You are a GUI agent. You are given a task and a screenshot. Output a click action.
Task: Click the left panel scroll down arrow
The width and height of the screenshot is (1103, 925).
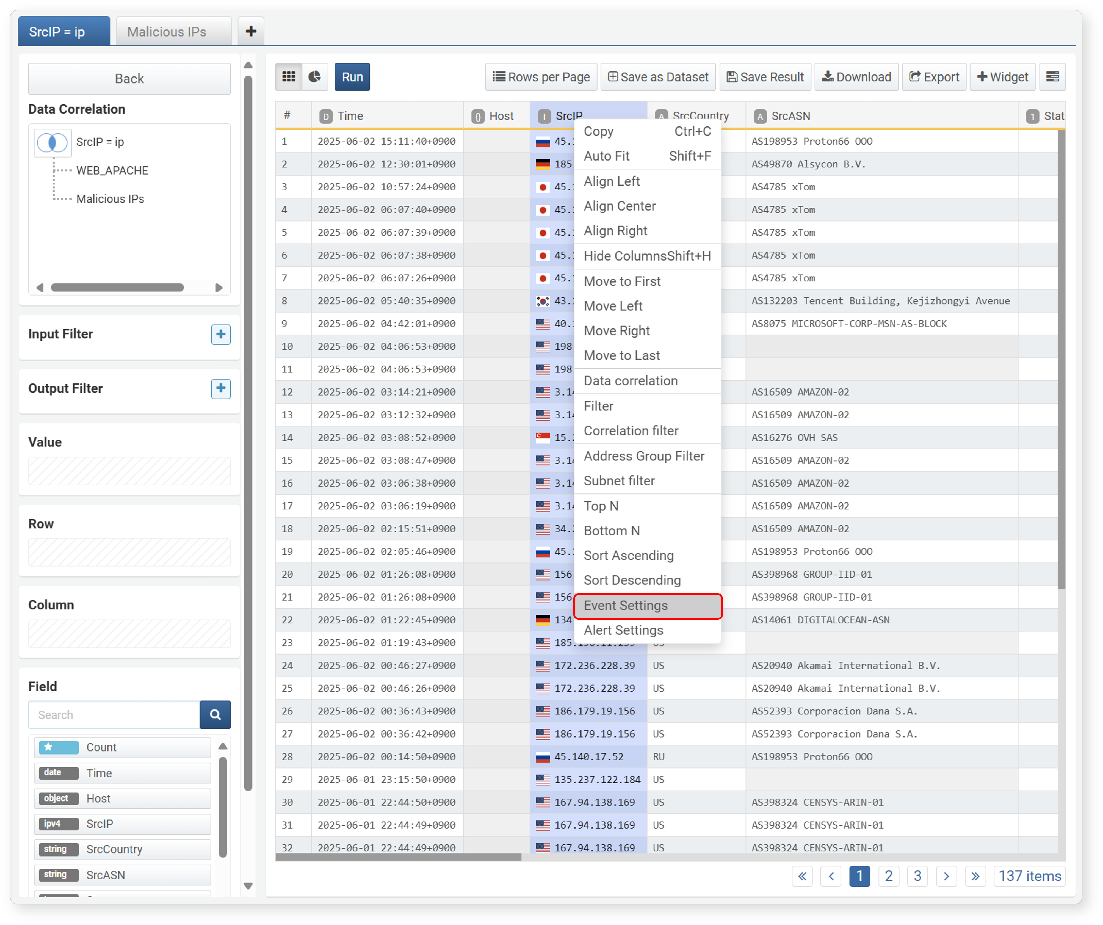click(248, 886)
